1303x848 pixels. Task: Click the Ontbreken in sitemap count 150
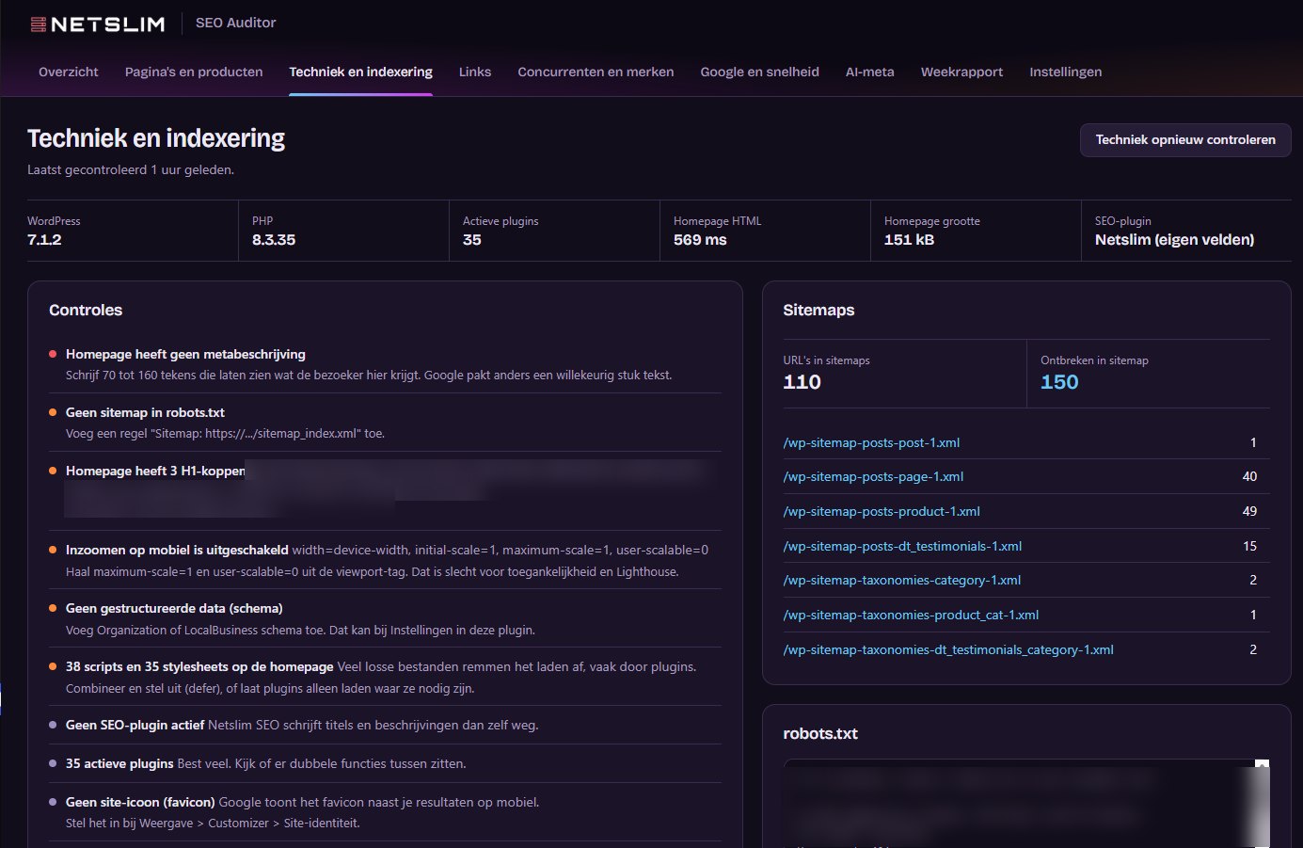(x=1059, y=382)
